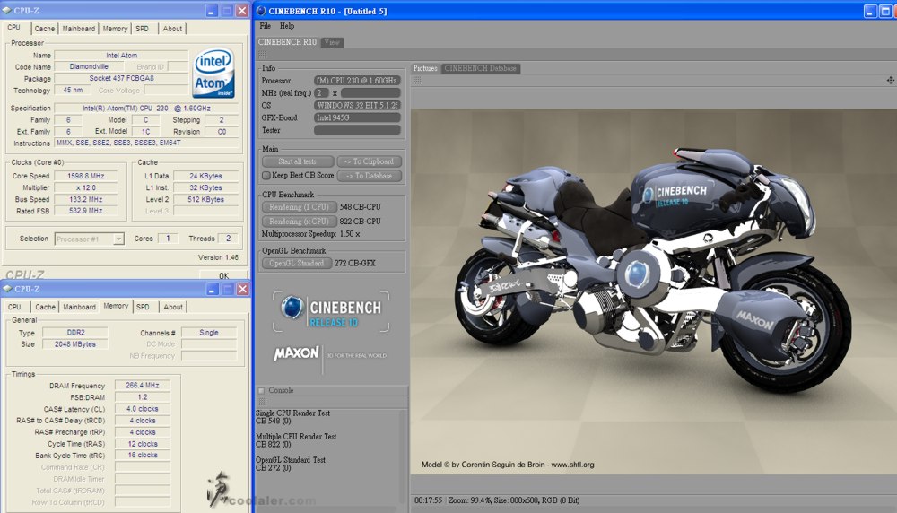The width and height of the screenshot is (897, 513).
Task: Select the Pictures tab
Action: 425,68
